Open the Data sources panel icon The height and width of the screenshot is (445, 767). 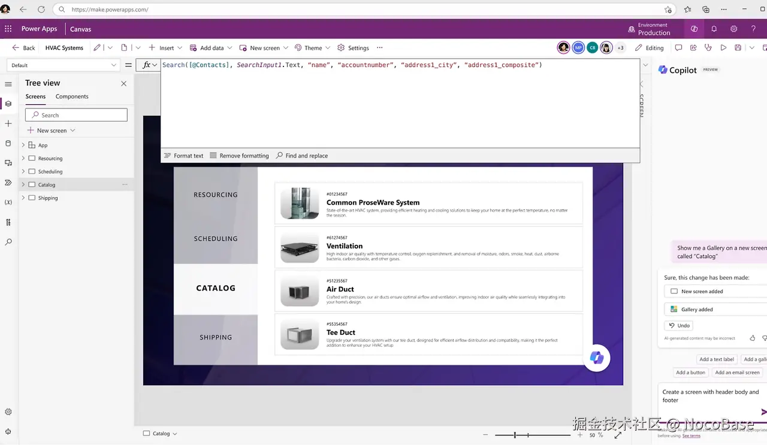[x=8, y=143]
